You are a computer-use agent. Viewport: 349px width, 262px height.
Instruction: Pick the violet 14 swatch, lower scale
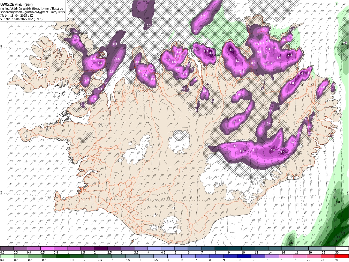tap(272, 256)
